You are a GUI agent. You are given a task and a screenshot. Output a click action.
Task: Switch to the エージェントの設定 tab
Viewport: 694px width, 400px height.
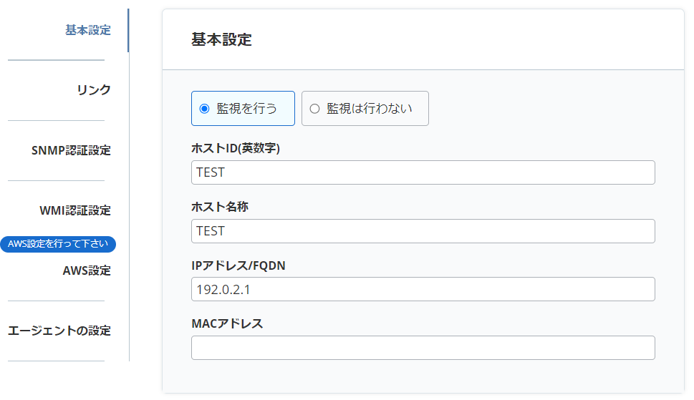pyautogui.click(x=59, y=331)
